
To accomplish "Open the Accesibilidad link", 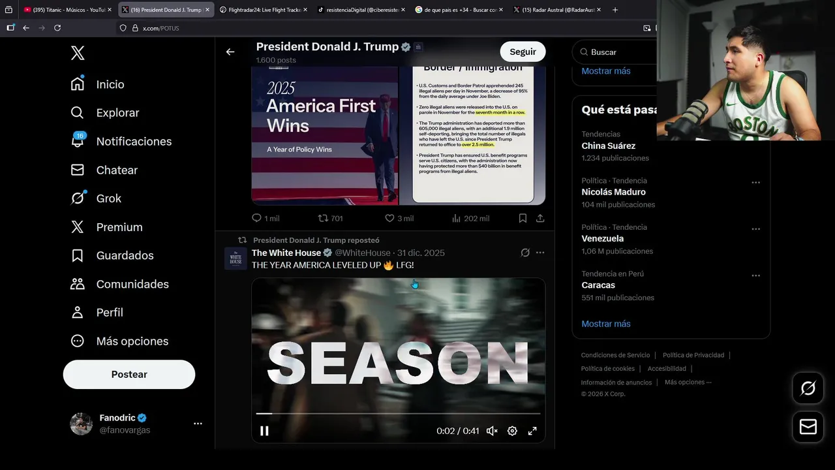I will click(667, 369).
